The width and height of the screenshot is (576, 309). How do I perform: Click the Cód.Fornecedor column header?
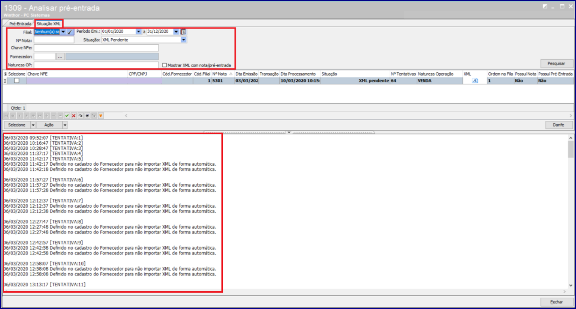pyautogui.click(x=177, y=74)
